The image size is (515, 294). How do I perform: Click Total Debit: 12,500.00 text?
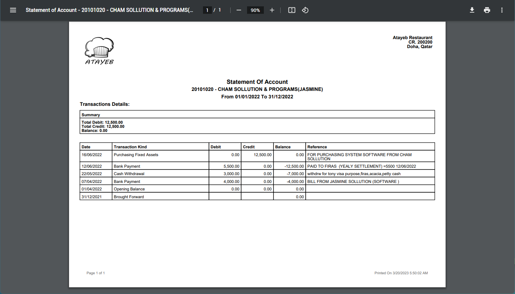102,122
